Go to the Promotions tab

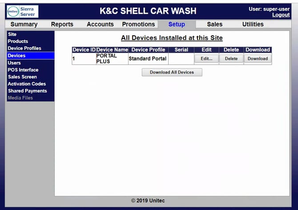(138, 24)
